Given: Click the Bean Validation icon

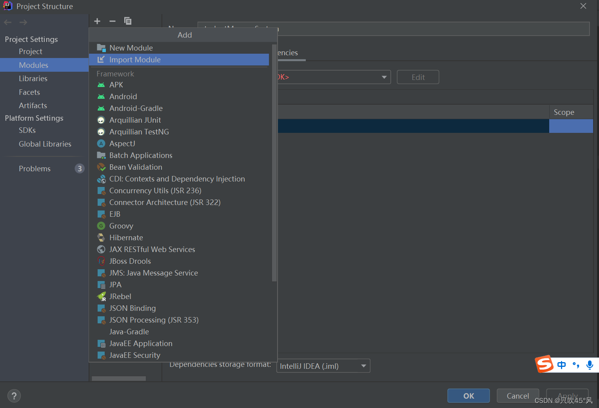Looking at the screenshot, I should coord(101,167).
